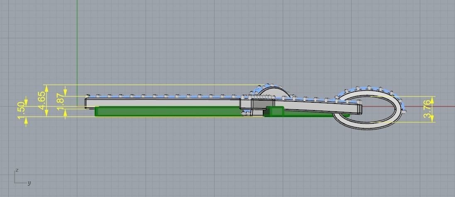Image resolution: width=455 pixels, height=197 pixels.
Task: Click the z-y axis indicator icon
Action: (22, 176)
